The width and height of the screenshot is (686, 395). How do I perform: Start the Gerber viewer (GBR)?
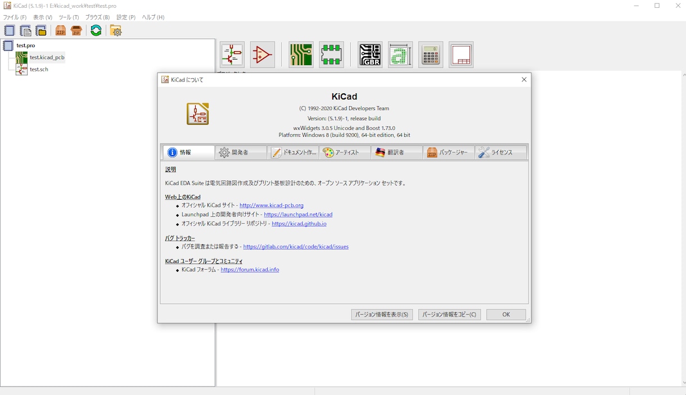point(370,55)
